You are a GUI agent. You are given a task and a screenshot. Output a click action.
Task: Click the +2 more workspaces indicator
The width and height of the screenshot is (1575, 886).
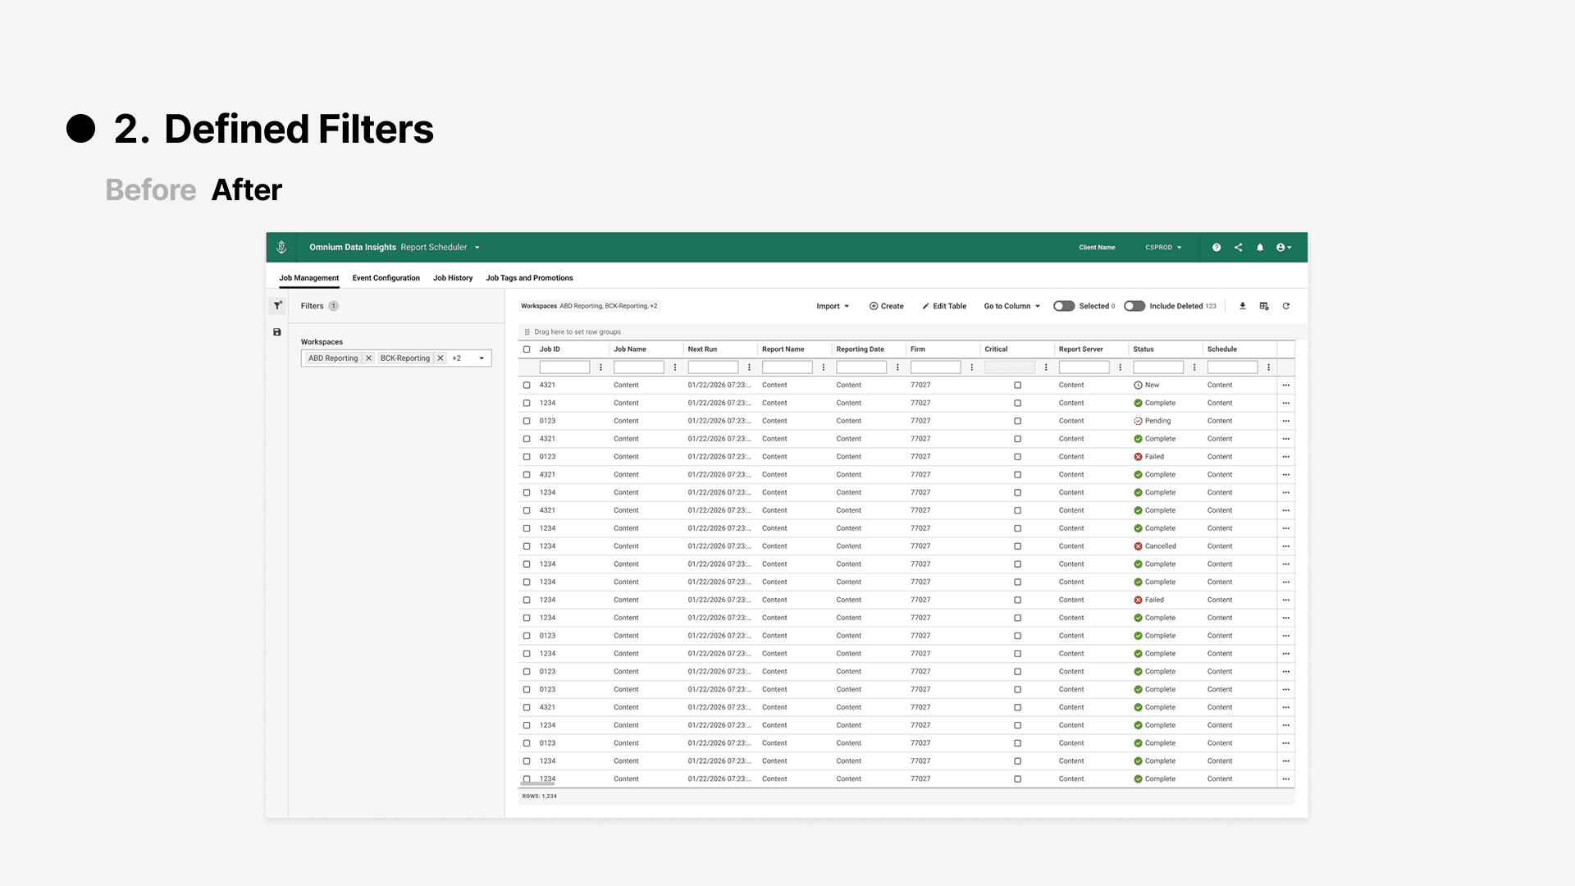(x=457, y=359)
